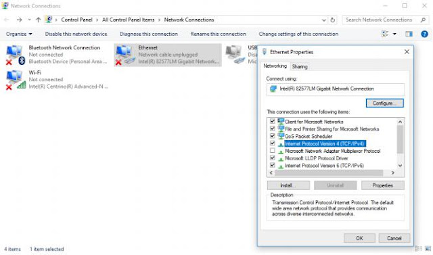Image resolution: width=433 pixels, height=255 pixels.
Task: Click the Ethernet Properties title icon
Action: pyautogui.click(x=265, y=51)
